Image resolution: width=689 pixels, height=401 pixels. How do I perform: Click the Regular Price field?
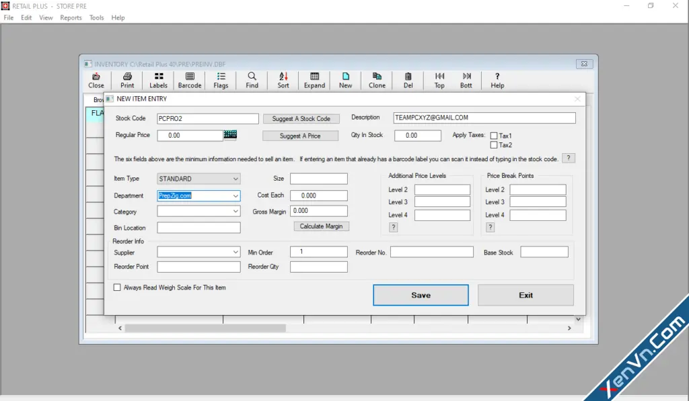pos(190,136)
